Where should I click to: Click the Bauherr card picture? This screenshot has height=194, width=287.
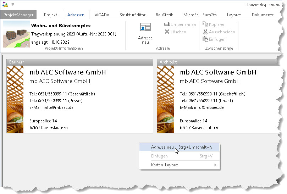[15, 99]
